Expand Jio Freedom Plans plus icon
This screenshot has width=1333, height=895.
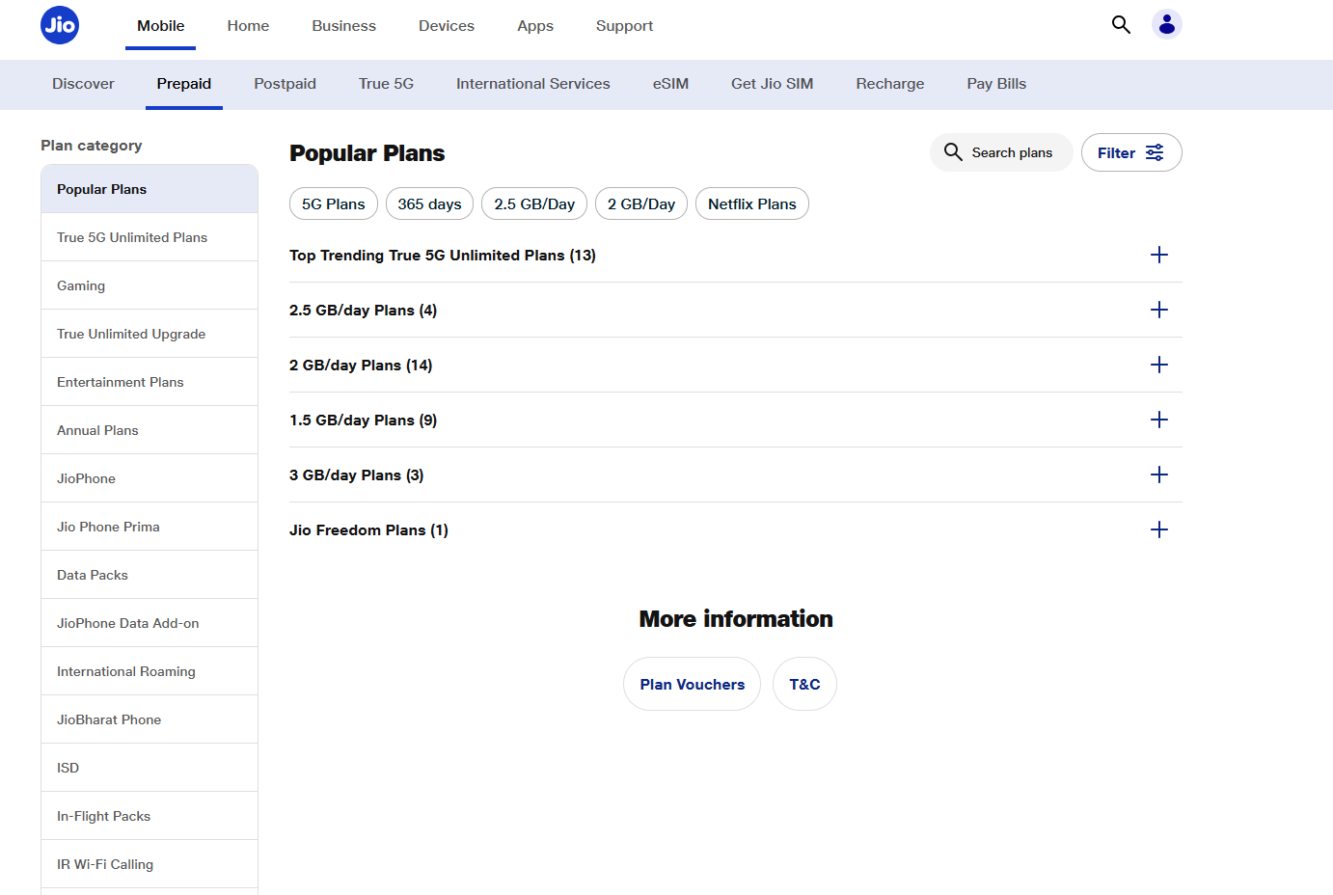click(x=1159, y=529)
